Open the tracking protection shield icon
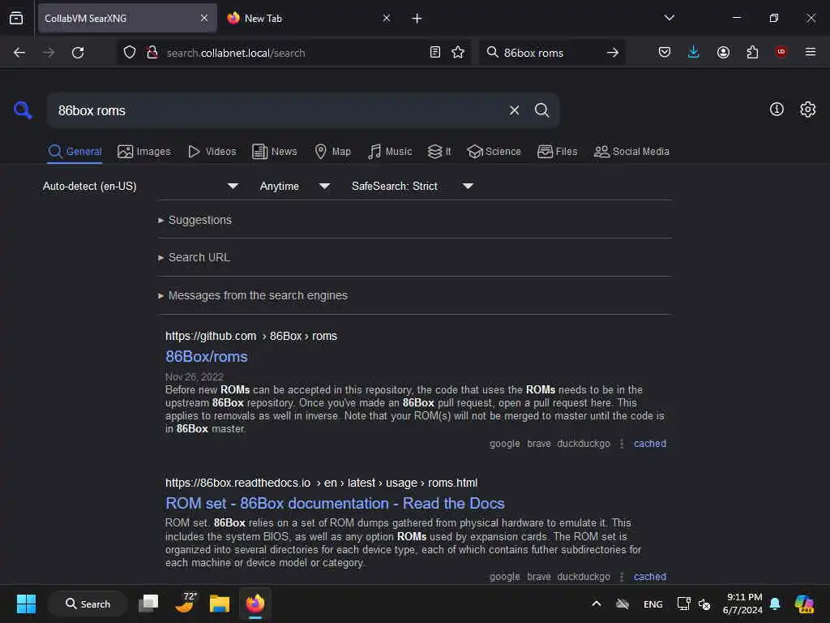This screenshot has width=830, height=623. click(130, 53)
